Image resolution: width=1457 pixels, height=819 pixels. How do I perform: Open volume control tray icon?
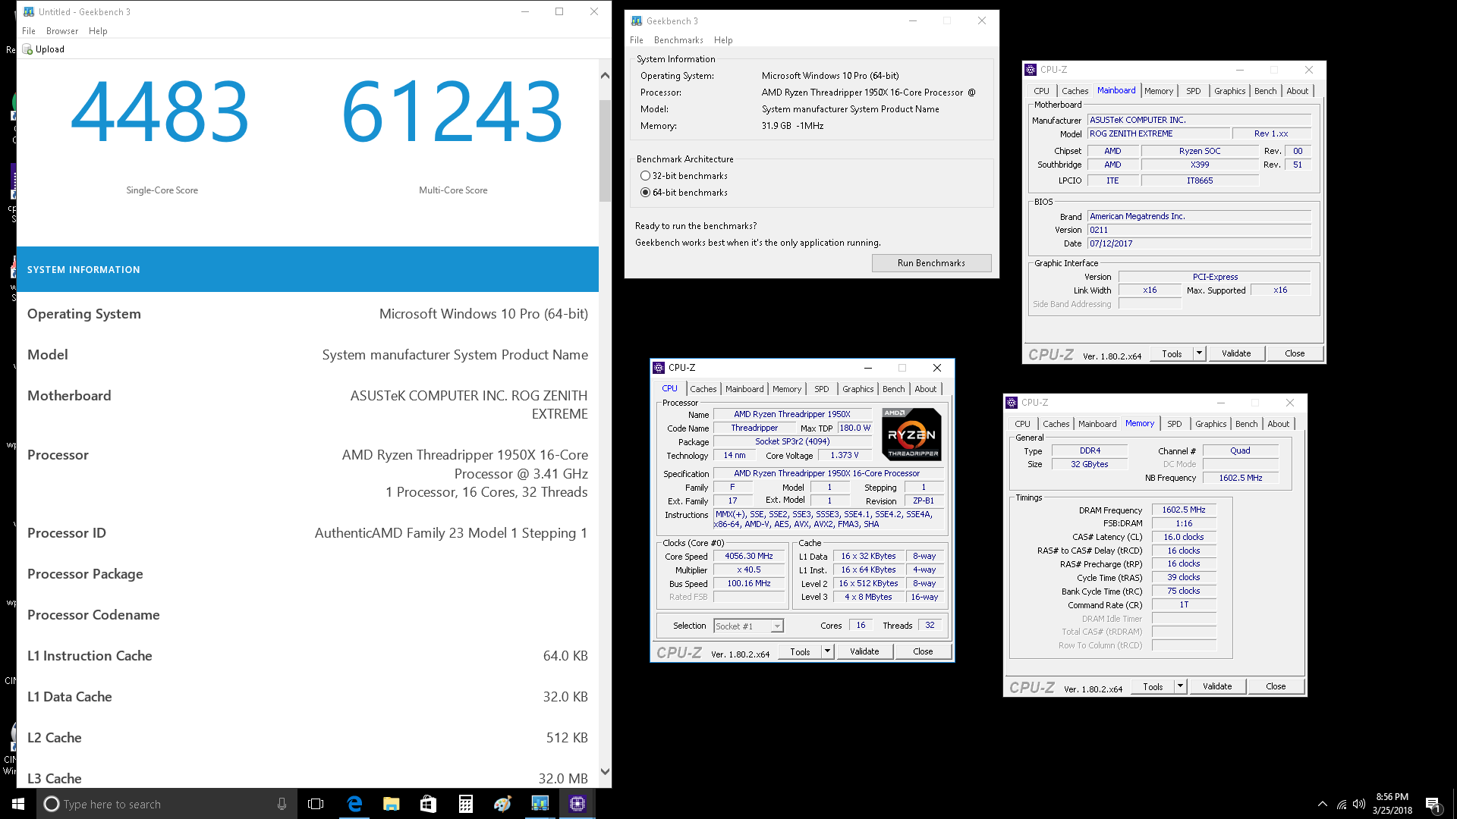click(x=1359, y=804)
